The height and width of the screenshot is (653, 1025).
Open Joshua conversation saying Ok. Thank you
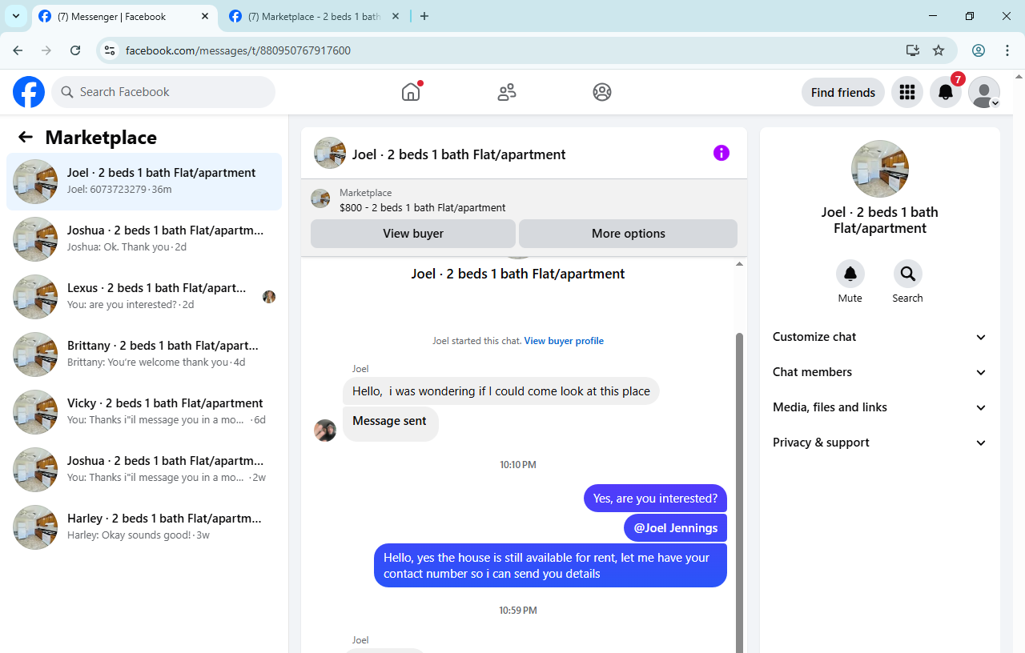pyautogui.click(x=144, y=239)
